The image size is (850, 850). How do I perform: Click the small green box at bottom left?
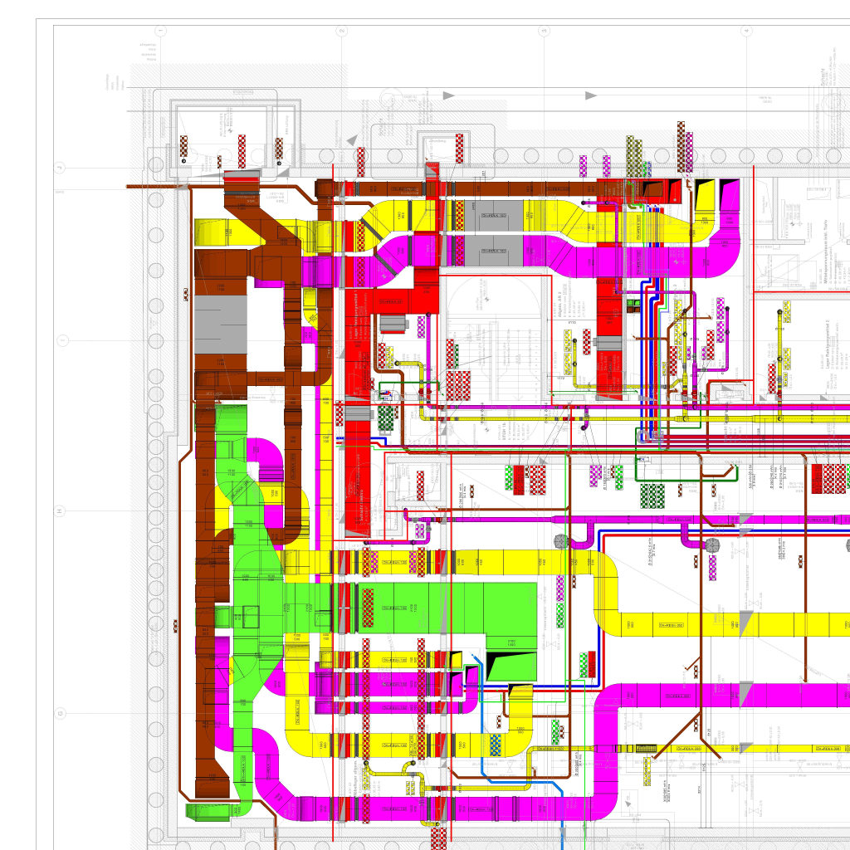pyautogui.click(x=200, y=809)
